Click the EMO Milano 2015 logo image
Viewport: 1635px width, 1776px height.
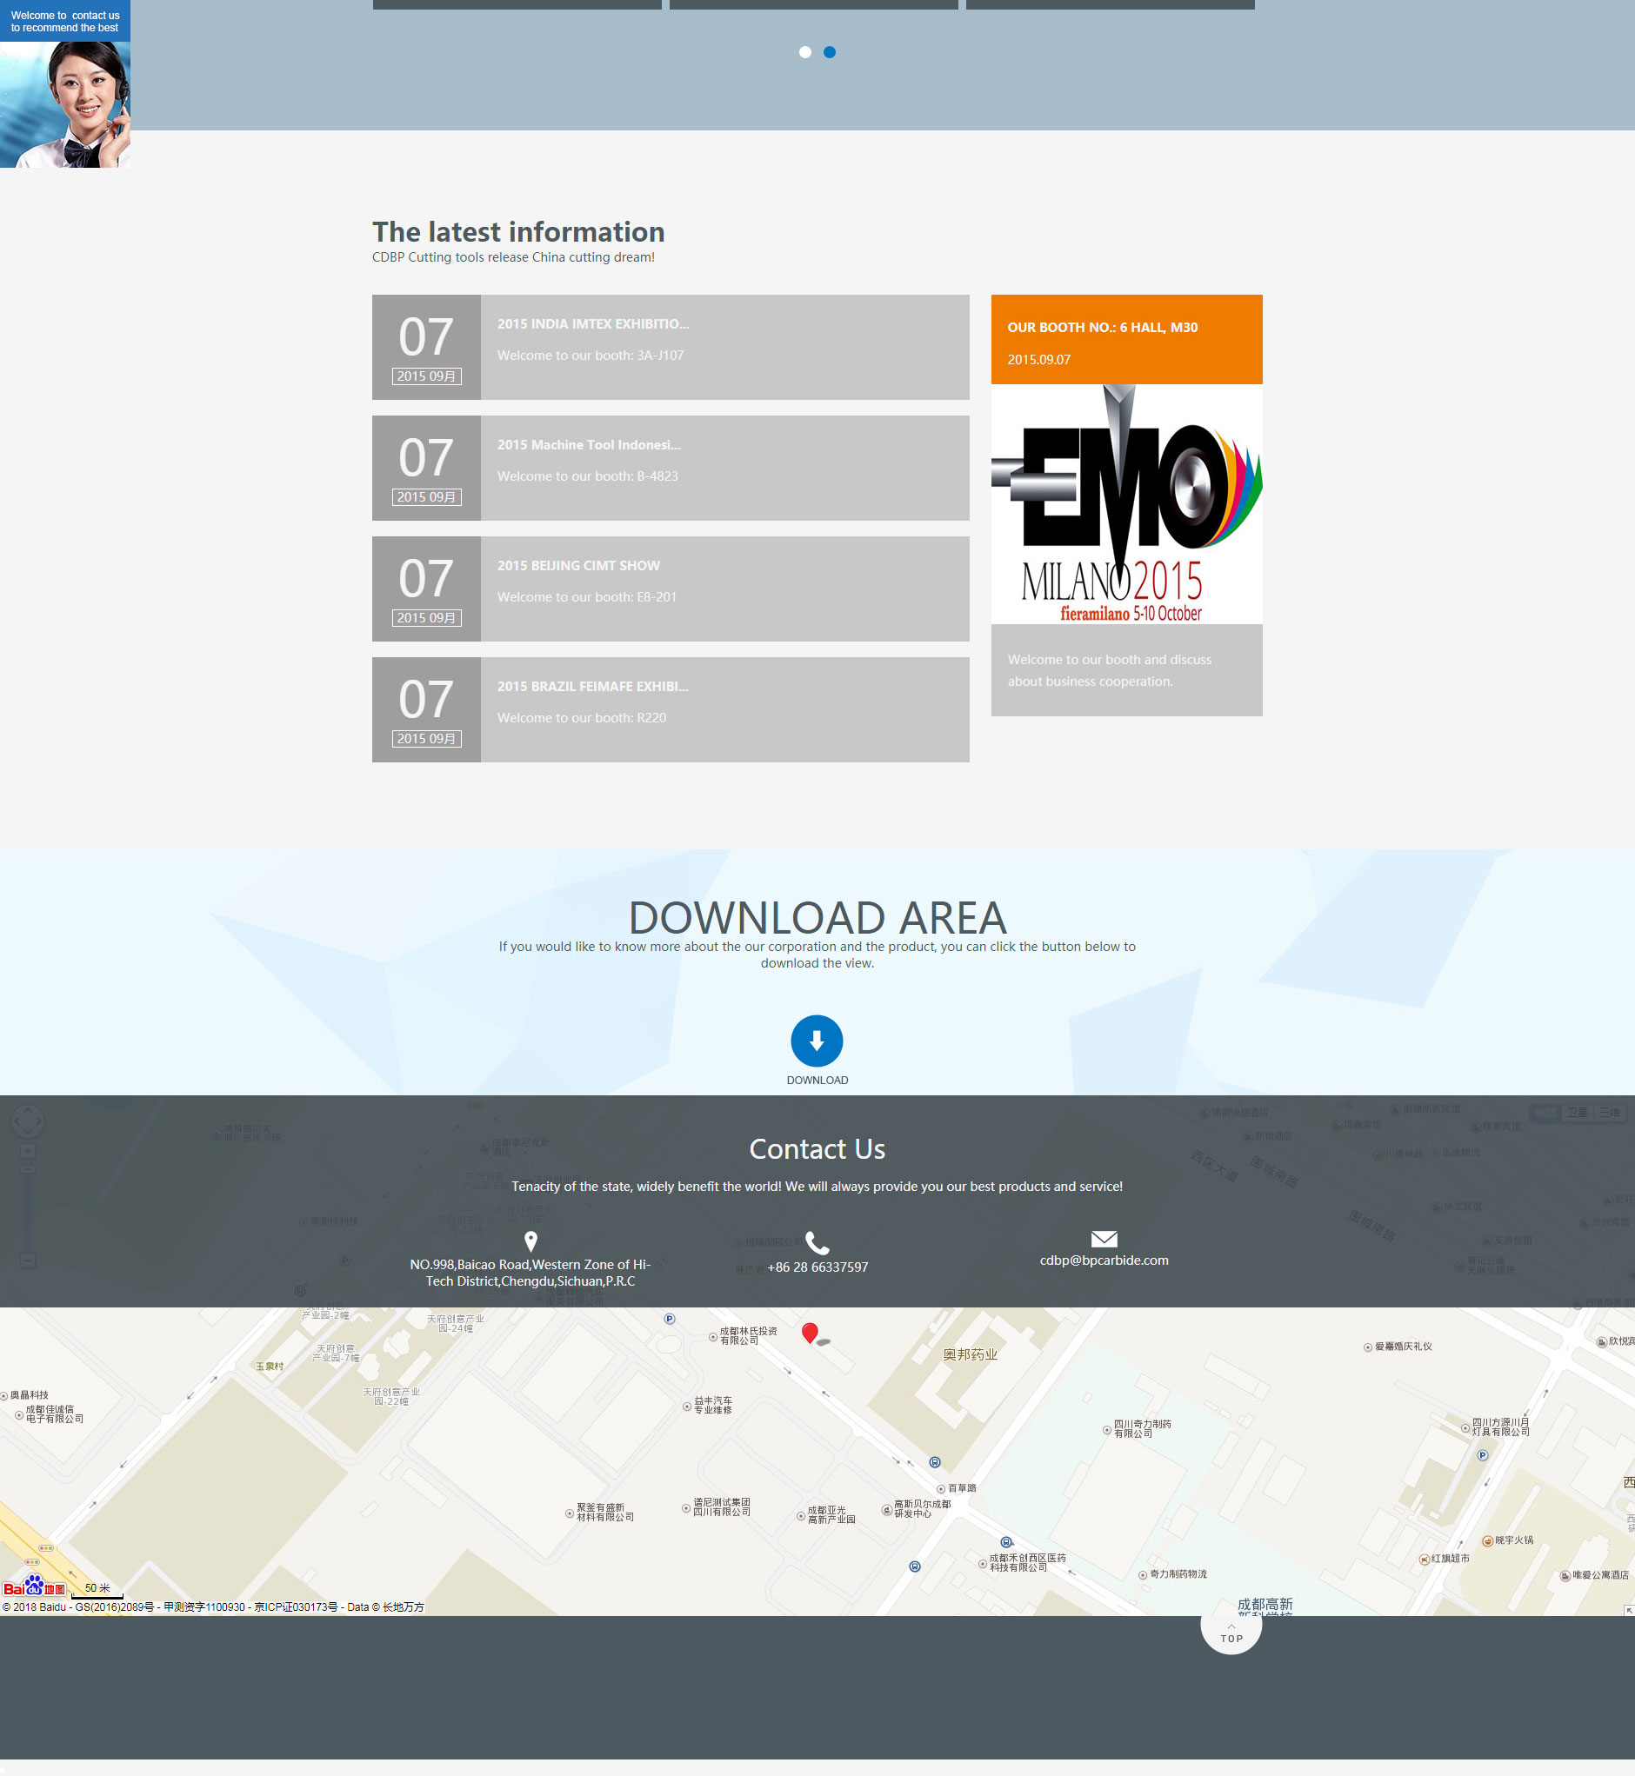point(1126,504)
